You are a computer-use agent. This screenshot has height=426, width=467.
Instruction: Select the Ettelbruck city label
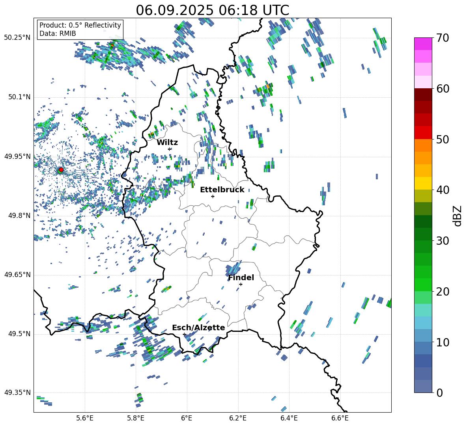[222, 190]
